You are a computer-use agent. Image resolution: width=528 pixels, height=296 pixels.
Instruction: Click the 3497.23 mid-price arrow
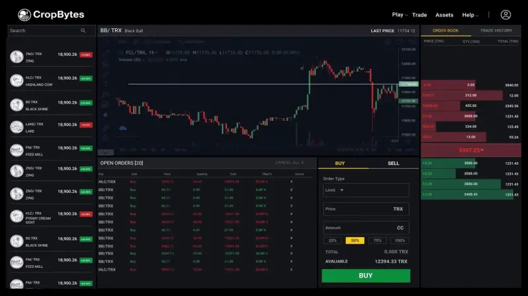click(482, 150)
